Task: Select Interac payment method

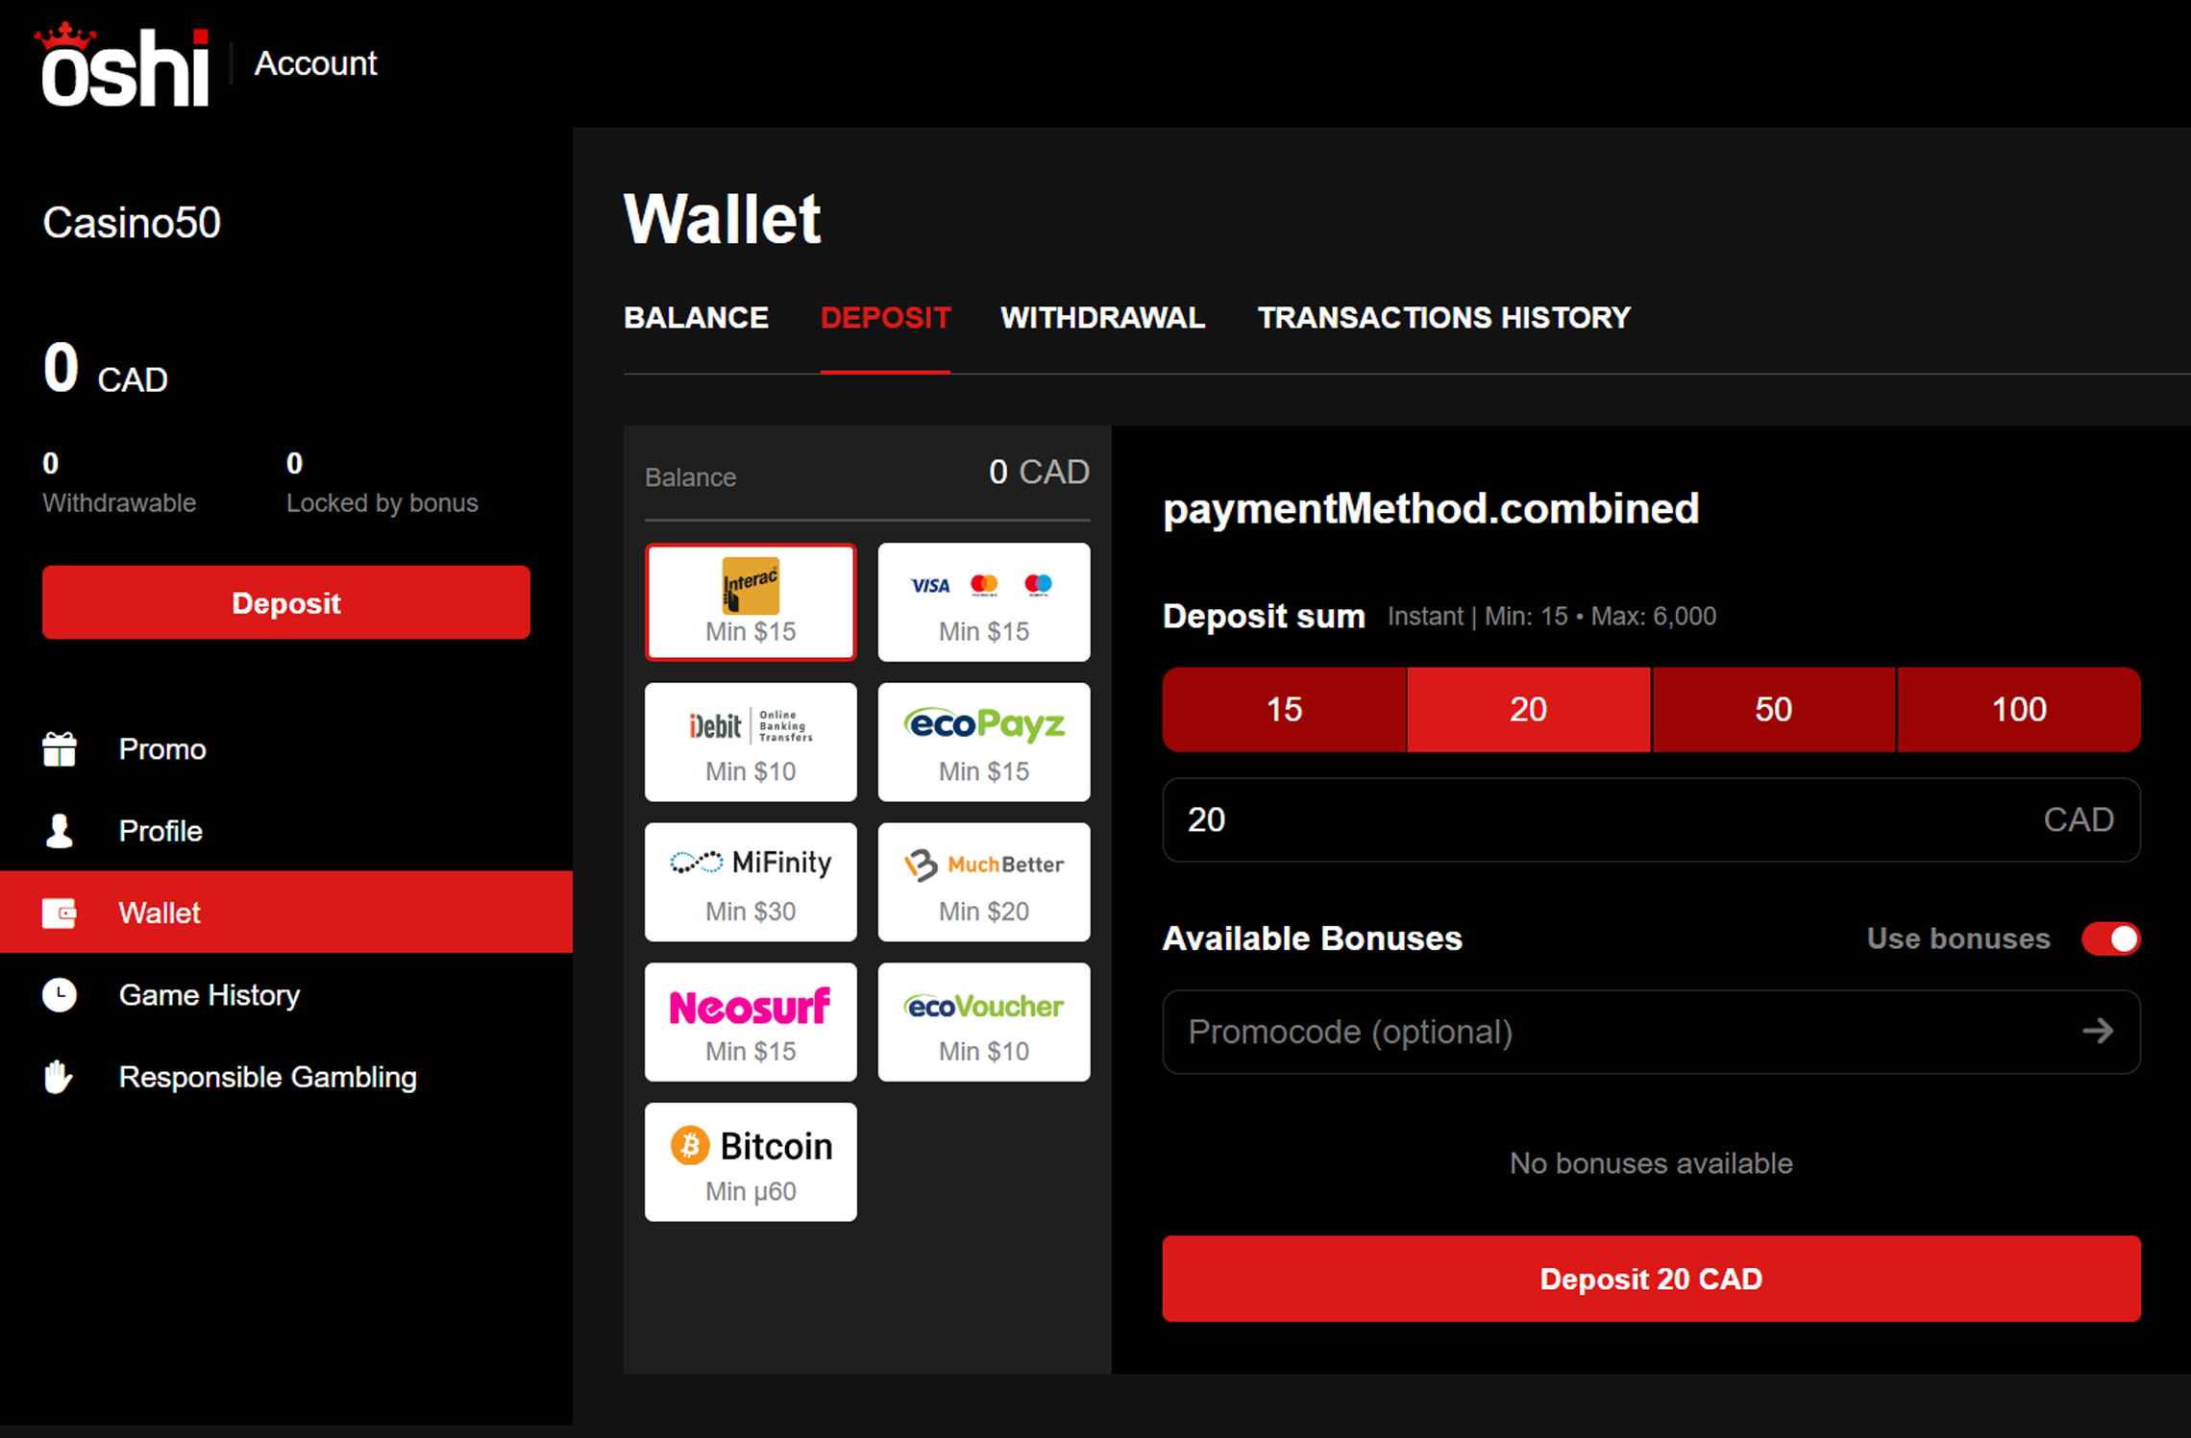Action: click(751, 602)
